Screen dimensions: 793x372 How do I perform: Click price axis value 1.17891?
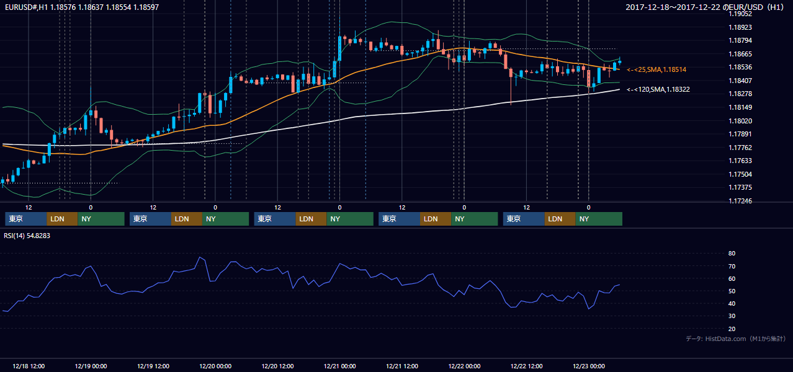point(740,134)
